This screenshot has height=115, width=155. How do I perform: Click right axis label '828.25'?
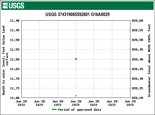click(x=137, y=88)
